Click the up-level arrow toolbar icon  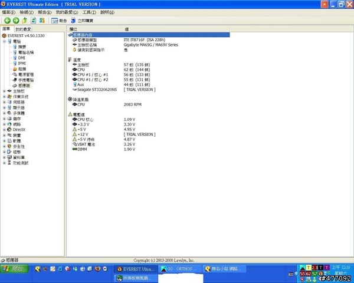(x=24, y=21)
